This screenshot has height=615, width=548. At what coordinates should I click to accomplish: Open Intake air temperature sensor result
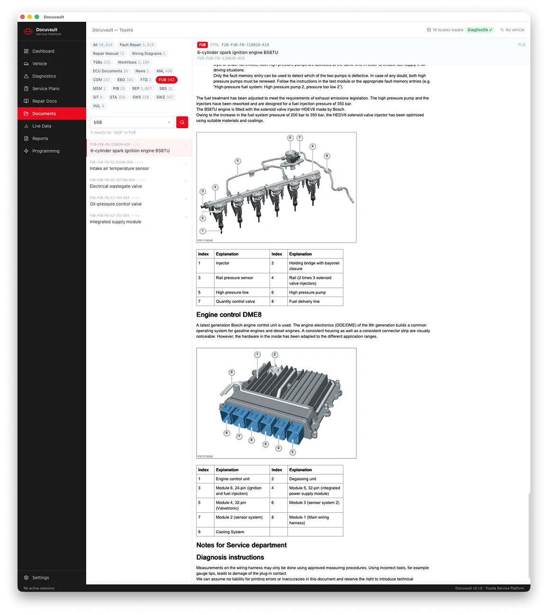point(139,166)
